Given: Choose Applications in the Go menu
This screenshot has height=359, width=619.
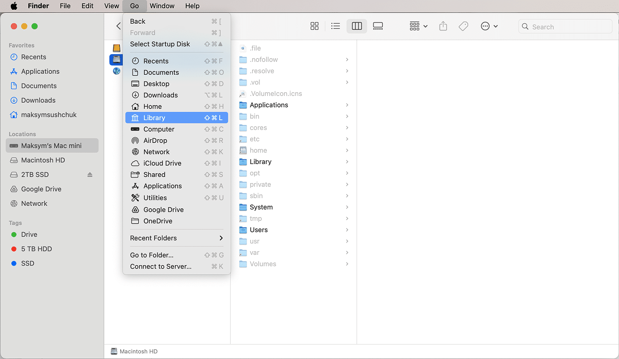Looking at the screenshot, I should [176, 186].
